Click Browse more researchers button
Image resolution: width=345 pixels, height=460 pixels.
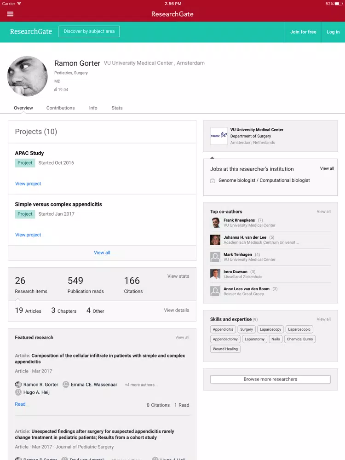[270, 379]
